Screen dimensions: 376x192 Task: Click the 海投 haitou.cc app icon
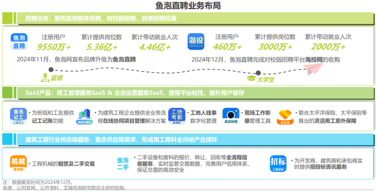click(x=196, y=42)
